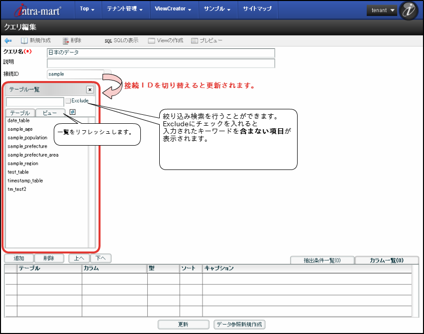
Task: Refresh the table list icon
Action: click(x=73, y=112)
